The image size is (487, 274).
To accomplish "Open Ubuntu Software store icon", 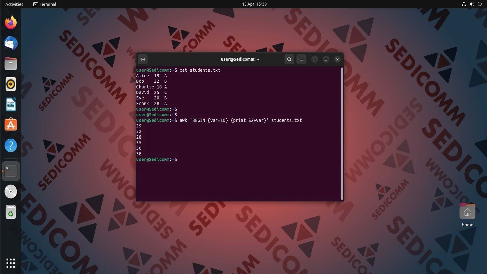I will coord(11,125).
